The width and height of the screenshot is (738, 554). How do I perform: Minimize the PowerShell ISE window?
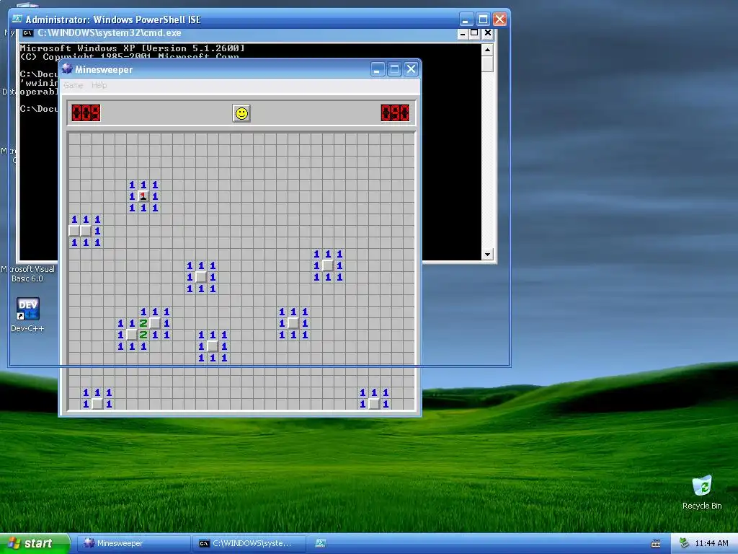pyautogui.click(x=466, y=19)
